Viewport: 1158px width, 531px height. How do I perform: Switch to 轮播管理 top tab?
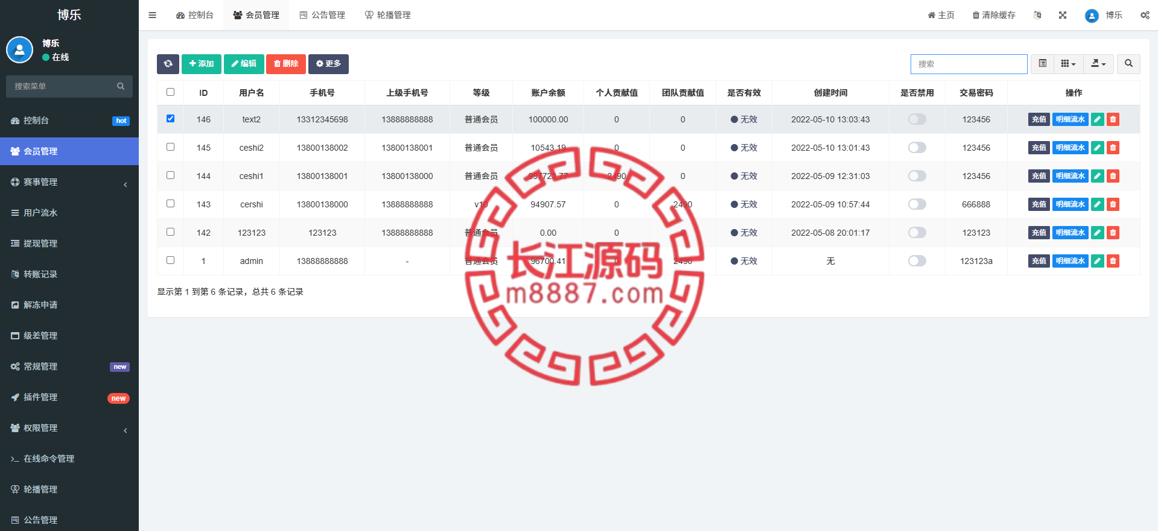387,15
